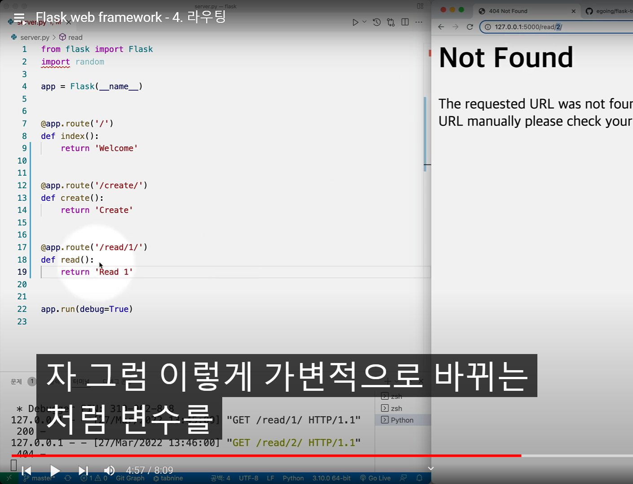The width and height of the screenshot is (633, 484).
Task: Close the 404 Not Found browser tab
Action: (573, 11)
